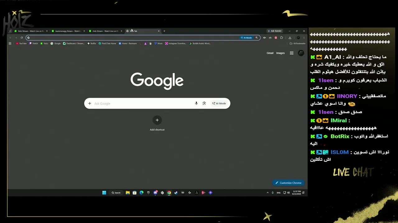The image size is (398, 223).
Task: Open the Buildle Arabic Word bookmark
Action: (200, 43)
